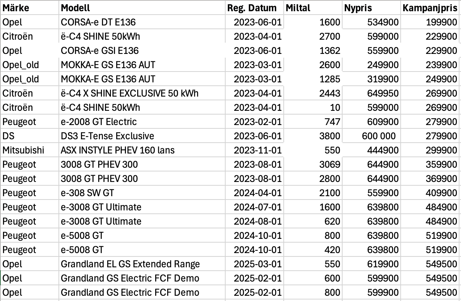
Task: Click the 534900 Nypris cell
Action: tap(371, 22)
